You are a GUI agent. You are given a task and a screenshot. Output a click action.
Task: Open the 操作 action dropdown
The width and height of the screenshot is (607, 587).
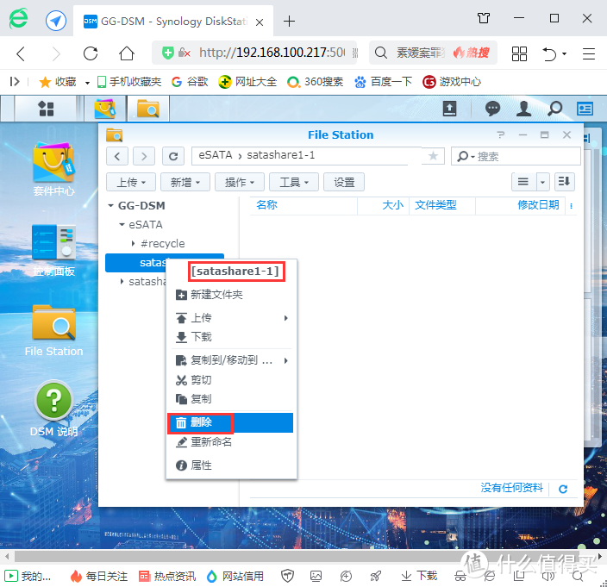click(x=239, y=182)
